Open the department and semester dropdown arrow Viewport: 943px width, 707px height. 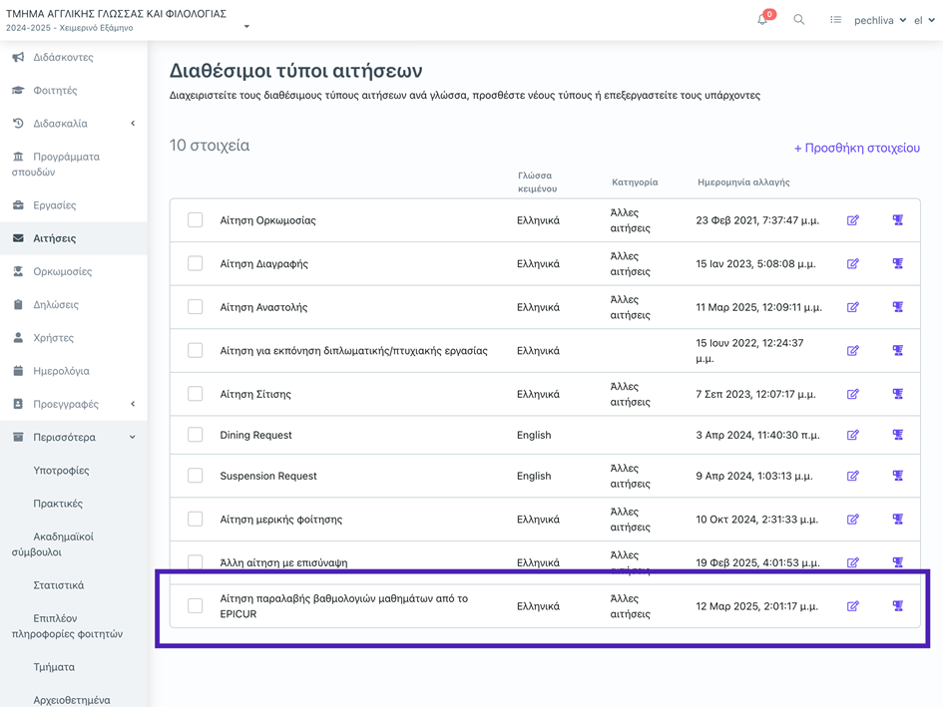[246, 27]
